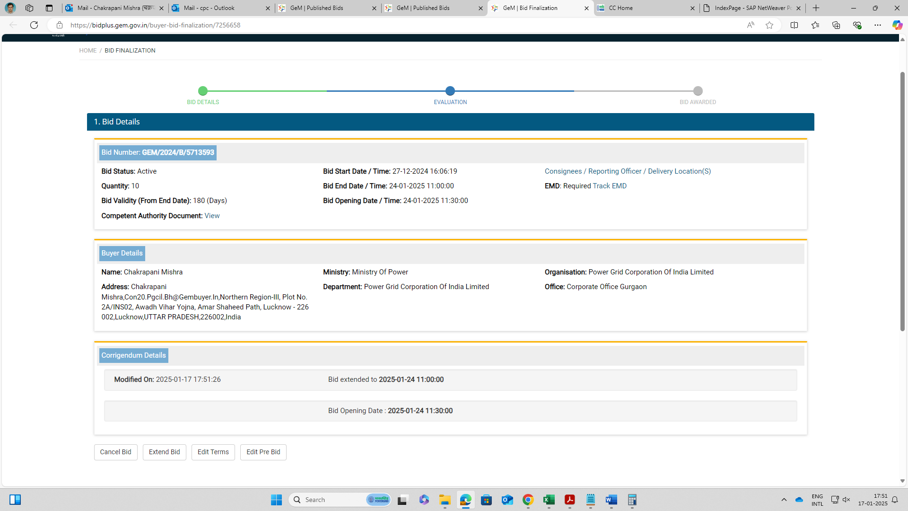Open Adobe Acrobat from taskbar
The image size is (908, 511).
[570, 500]
